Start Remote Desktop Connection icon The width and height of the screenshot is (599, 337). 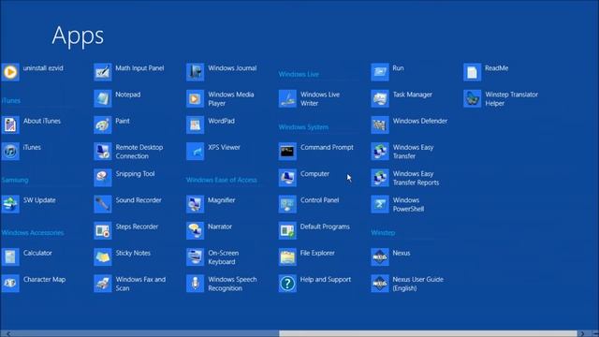[x=103, y=152]
